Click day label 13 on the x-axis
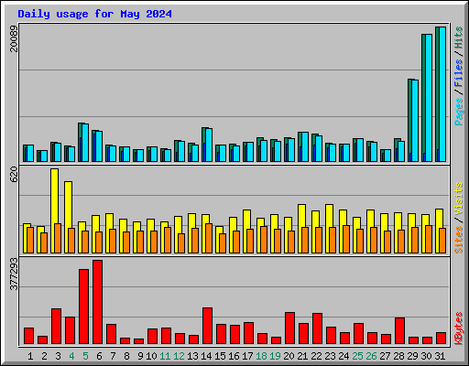This screenshot has width=469, height=366. point(192,356)
